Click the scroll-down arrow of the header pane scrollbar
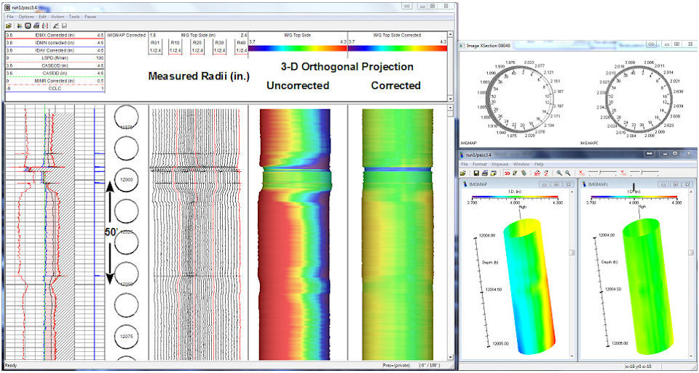This screenshot has height=373, width=699. [x=450, y=99]
